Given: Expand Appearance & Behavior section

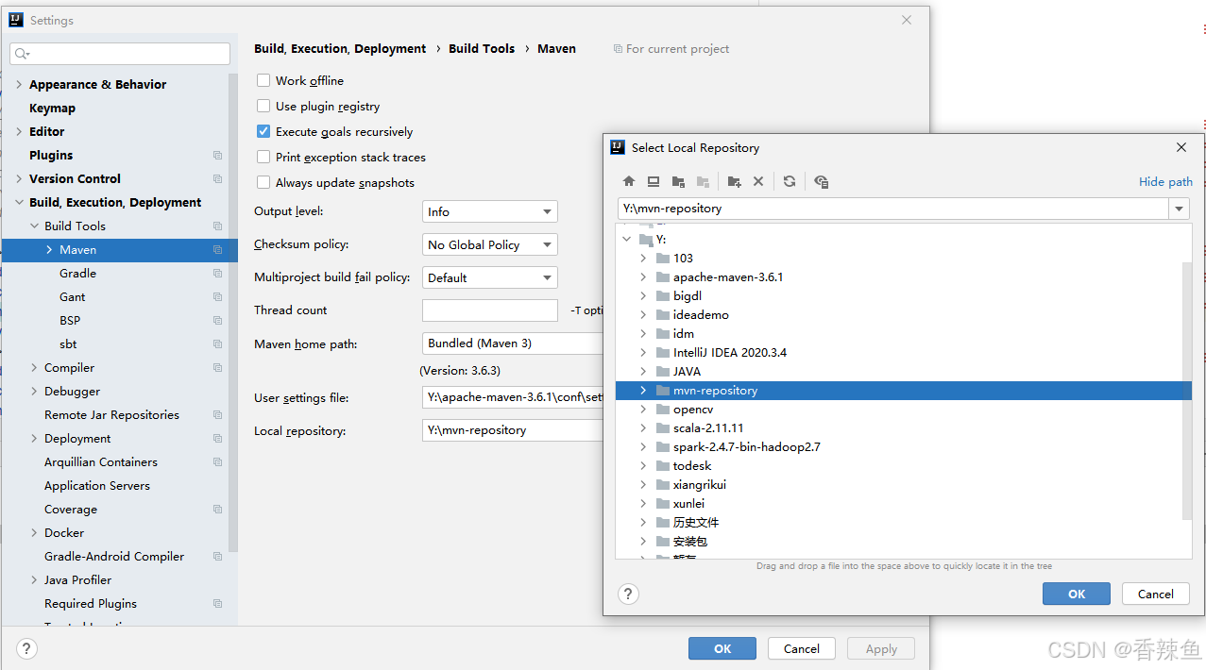Looking at the screenshot, I should (19, 84).
